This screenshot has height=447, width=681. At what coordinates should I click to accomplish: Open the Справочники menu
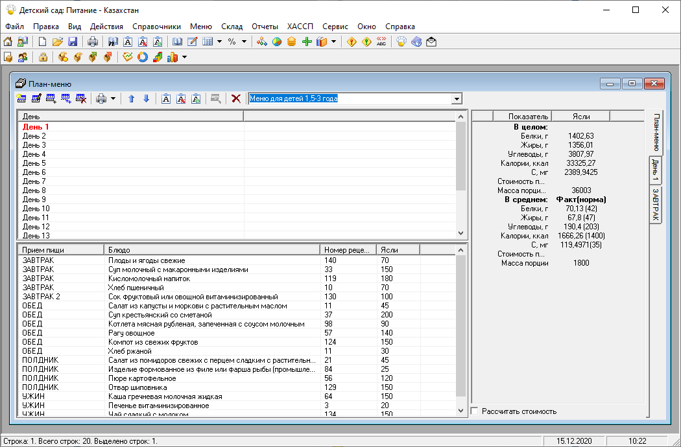coord(156,27)
